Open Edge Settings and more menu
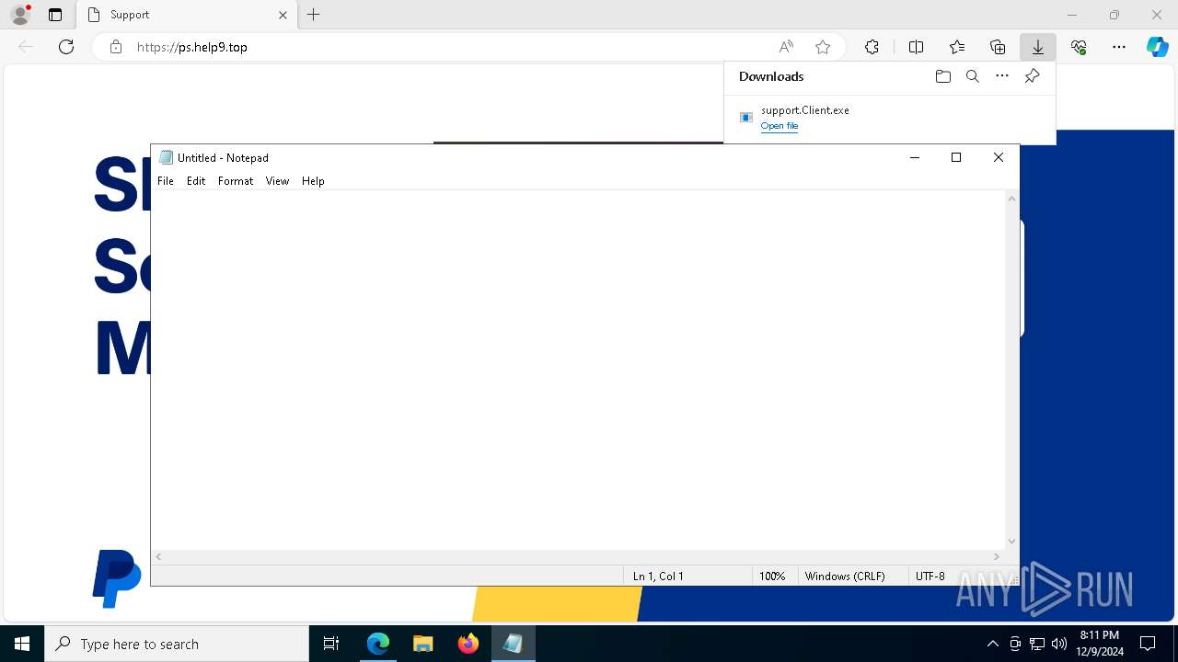 (1119, 47)
